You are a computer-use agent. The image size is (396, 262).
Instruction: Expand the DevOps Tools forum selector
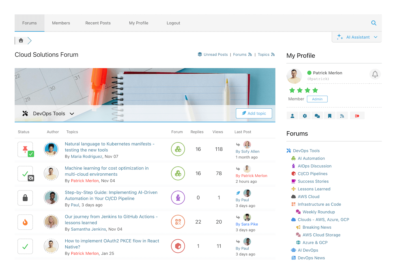(x=72, y=113)
